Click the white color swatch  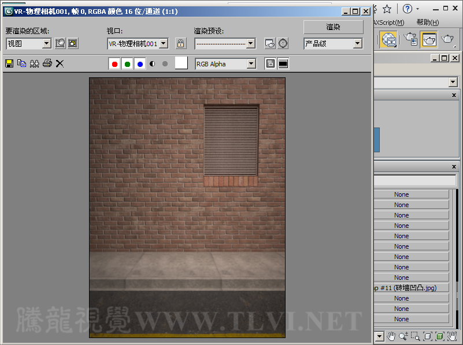[181, 63]
